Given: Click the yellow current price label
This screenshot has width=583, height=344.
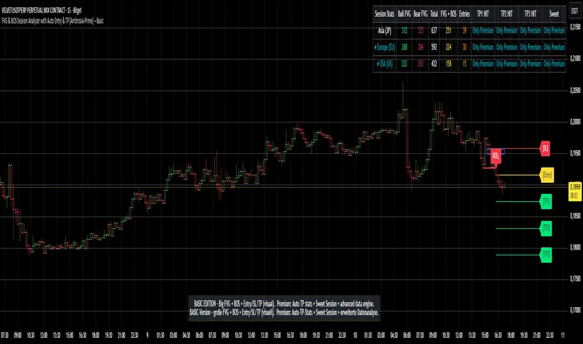Looking at the screenshot, I should pyautogui.click(x=575, y=190).
